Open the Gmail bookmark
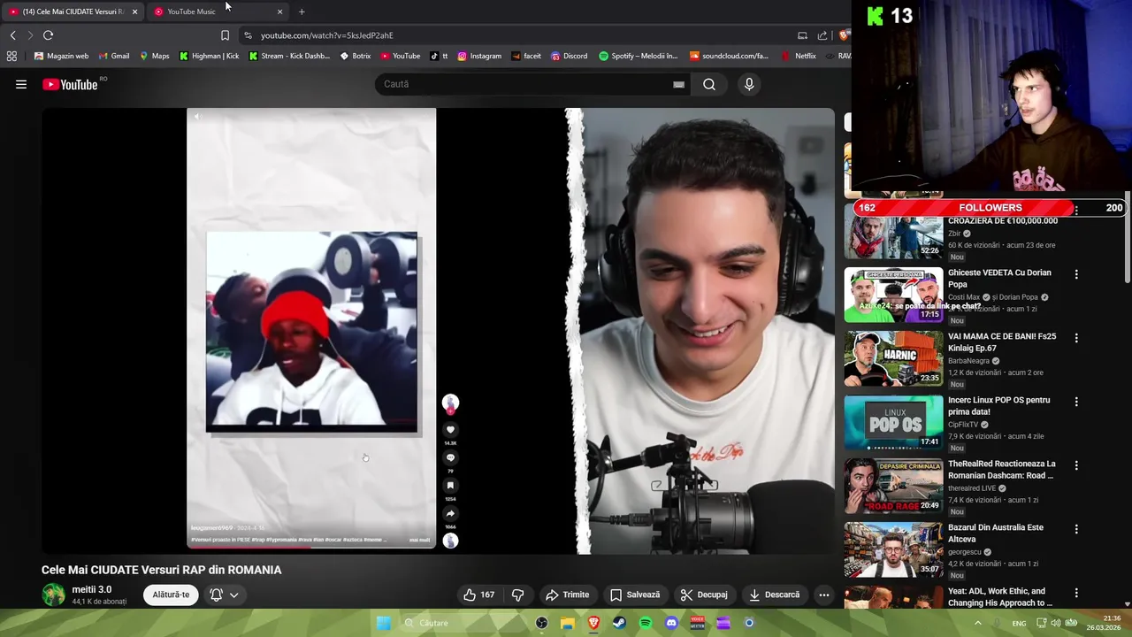This screenshot has height=637, width=1132. pyautogui.click(x=114, y=56)
